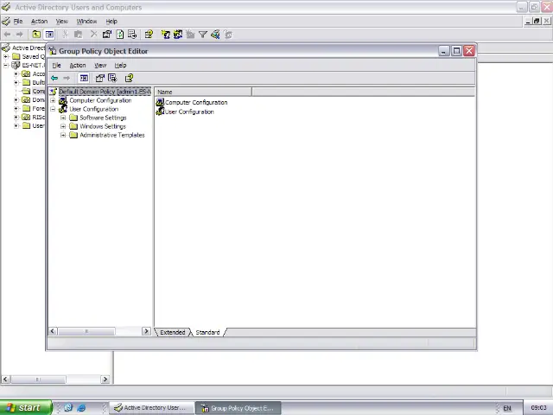Open Action menu in Group Policy Object Editor
This screenshot has height=415, width=553.
tap(78, 66)
